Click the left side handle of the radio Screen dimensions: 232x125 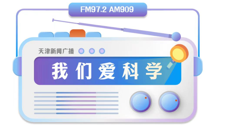pos(17,66)
